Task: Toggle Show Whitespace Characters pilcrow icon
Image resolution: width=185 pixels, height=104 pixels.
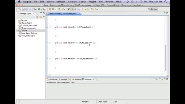Action: [78, 9]
